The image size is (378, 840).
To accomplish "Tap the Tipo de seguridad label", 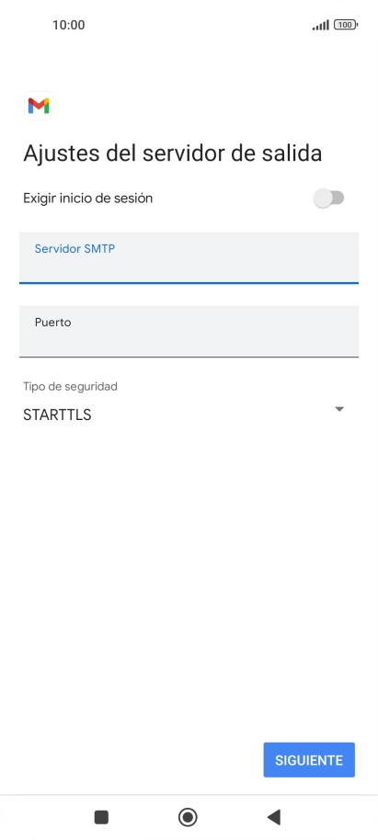I will tap(70, 386).
